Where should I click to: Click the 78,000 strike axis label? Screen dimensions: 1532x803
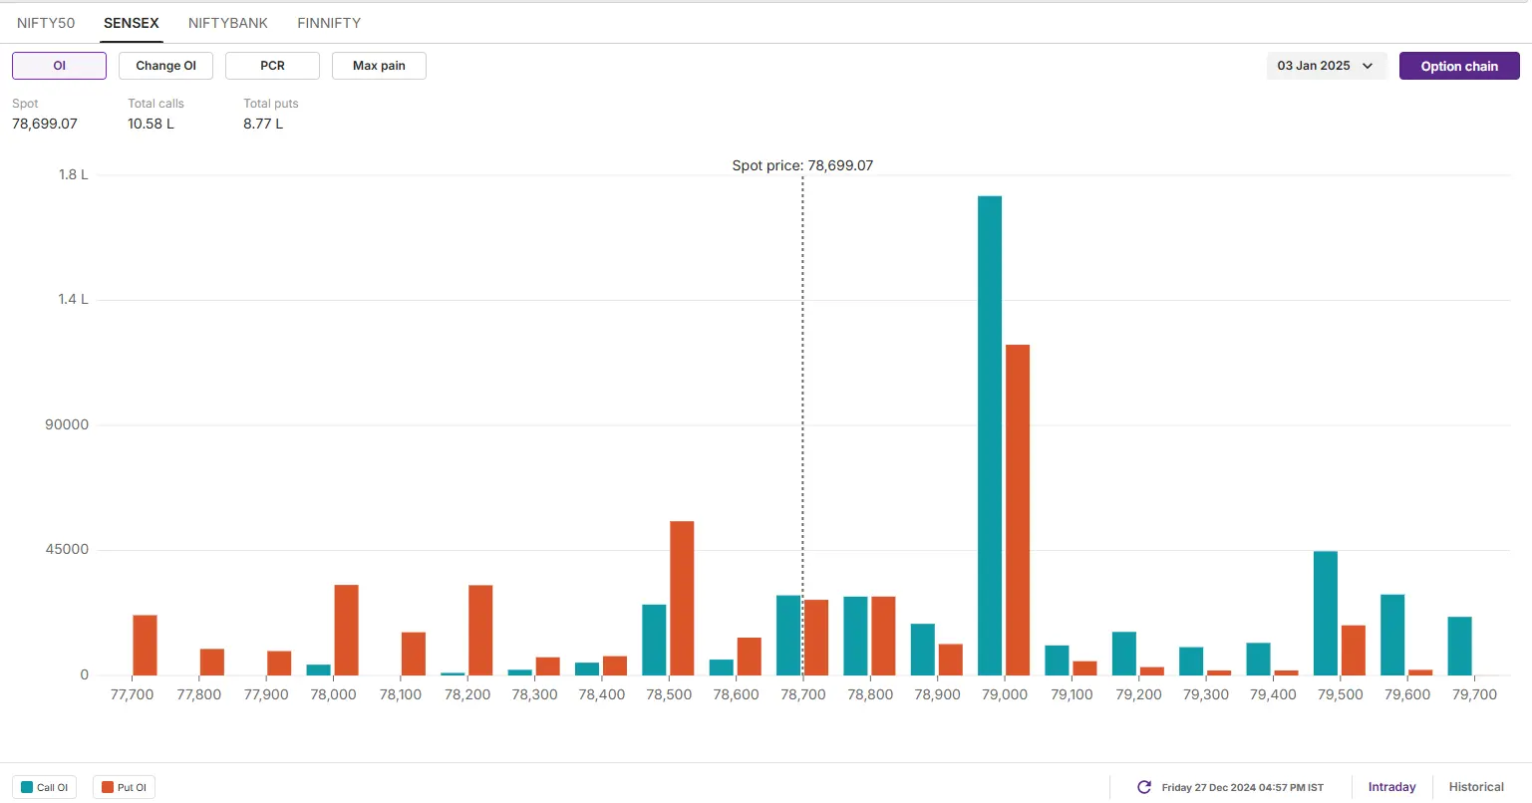(x=333, y=694)
